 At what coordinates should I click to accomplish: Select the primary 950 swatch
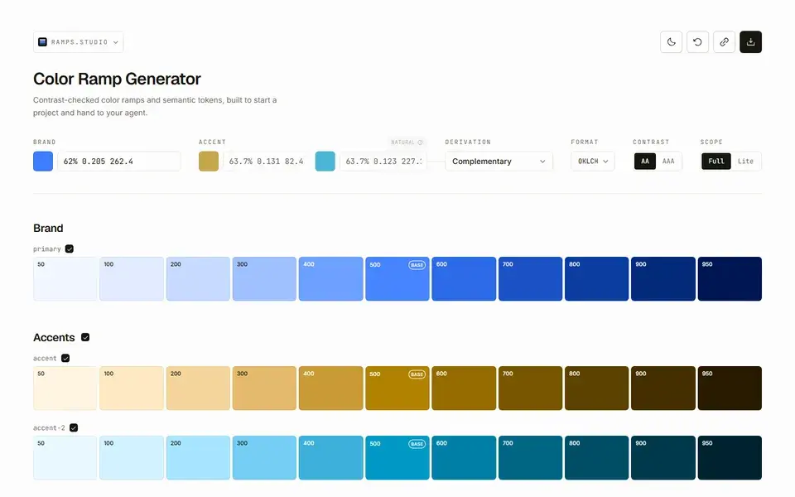click(x=730, y=279)
